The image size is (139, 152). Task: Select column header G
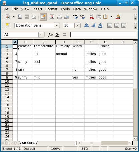point(105,42)
